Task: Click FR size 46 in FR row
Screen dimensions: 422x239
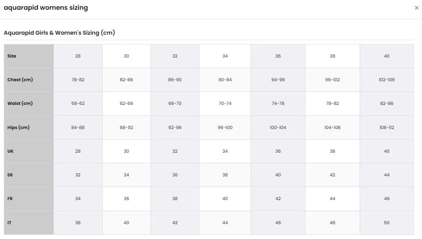Action: 387,199
